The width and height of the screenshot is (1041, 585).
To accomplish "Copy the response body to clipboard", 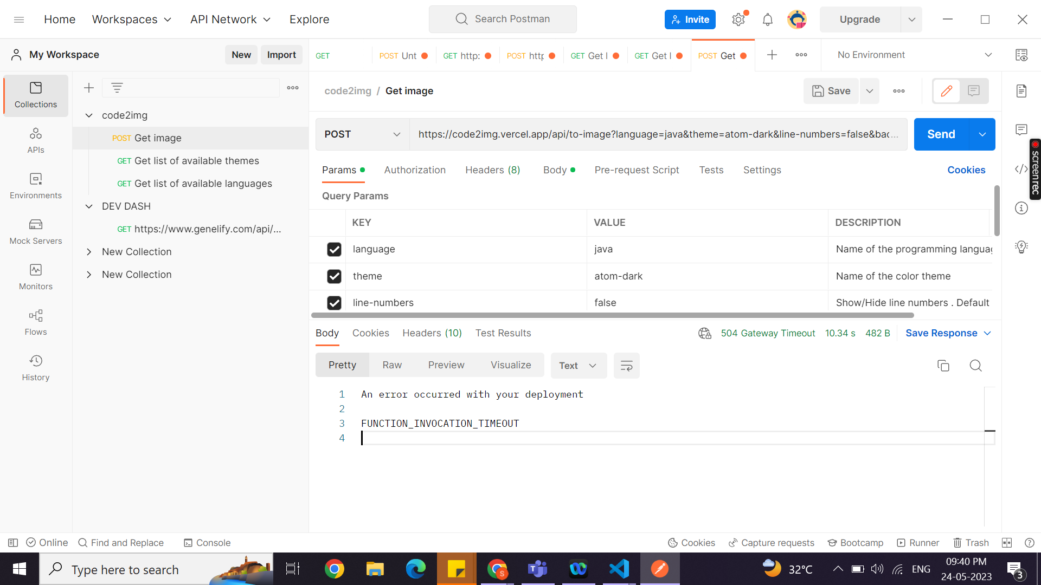I will (x=943, y=366).
